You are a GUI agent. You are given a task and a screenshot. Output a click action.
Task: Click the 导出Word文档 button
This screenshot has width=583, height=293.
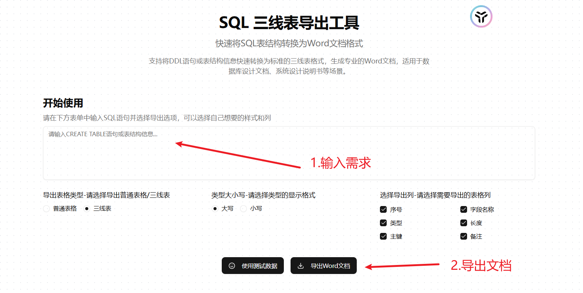tap(323, 266)
